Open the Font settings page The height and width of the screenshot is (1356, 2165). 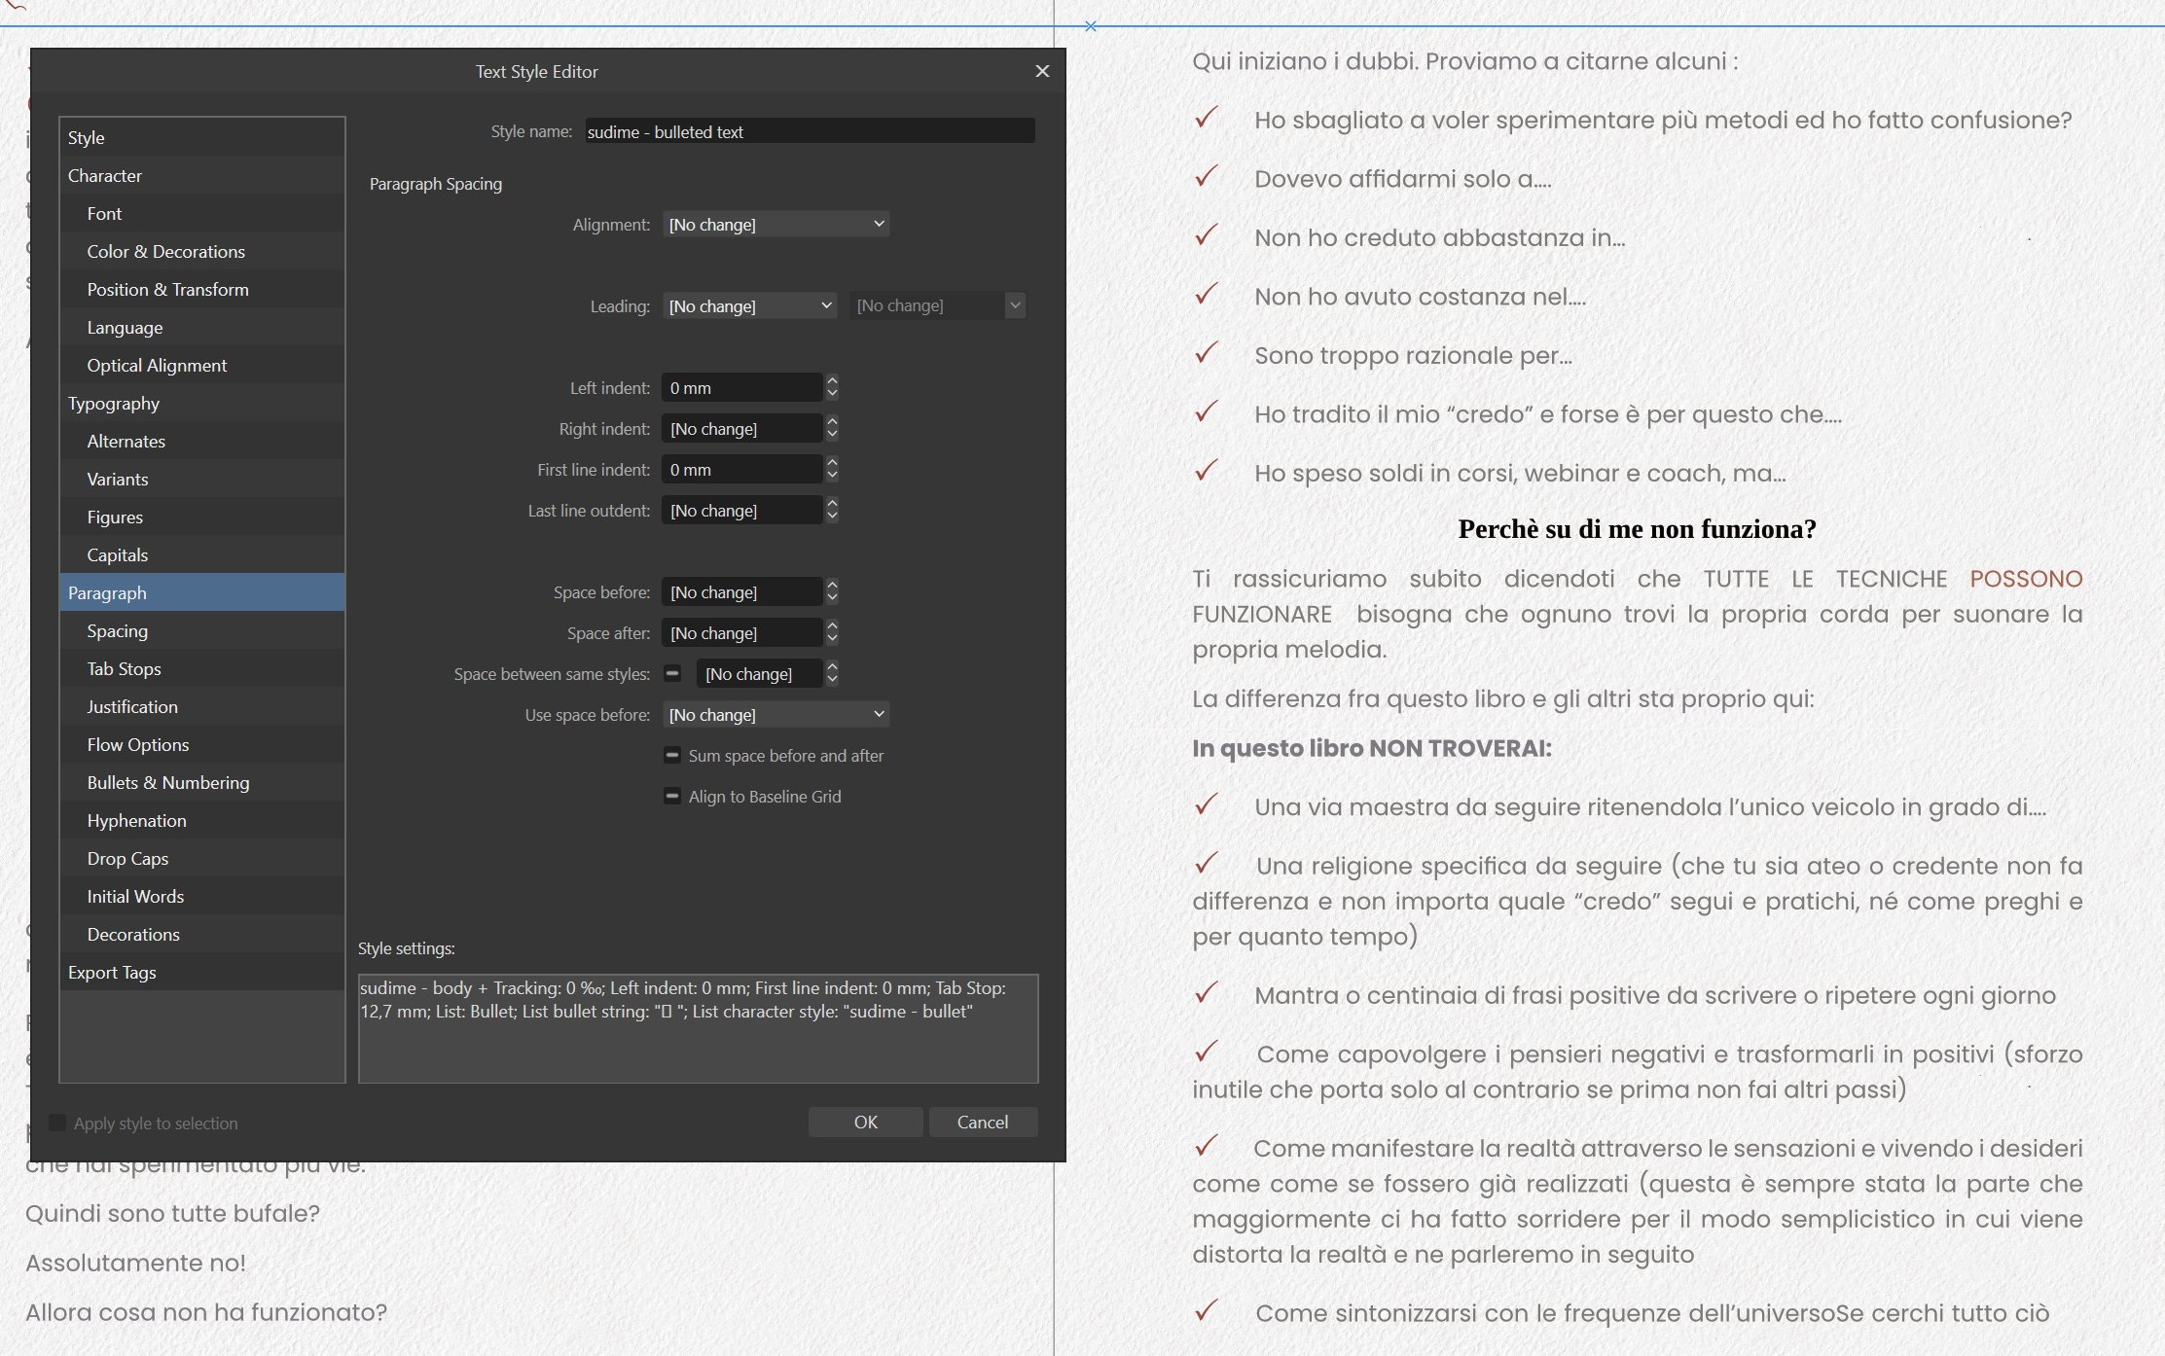click(x=202, y=213)
